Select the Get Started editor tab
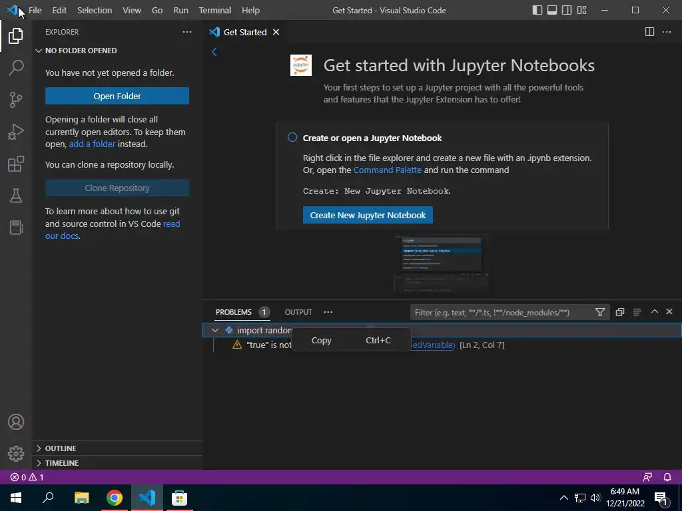The height and width of the screenshot is (511, 682). tap(244, 32)
